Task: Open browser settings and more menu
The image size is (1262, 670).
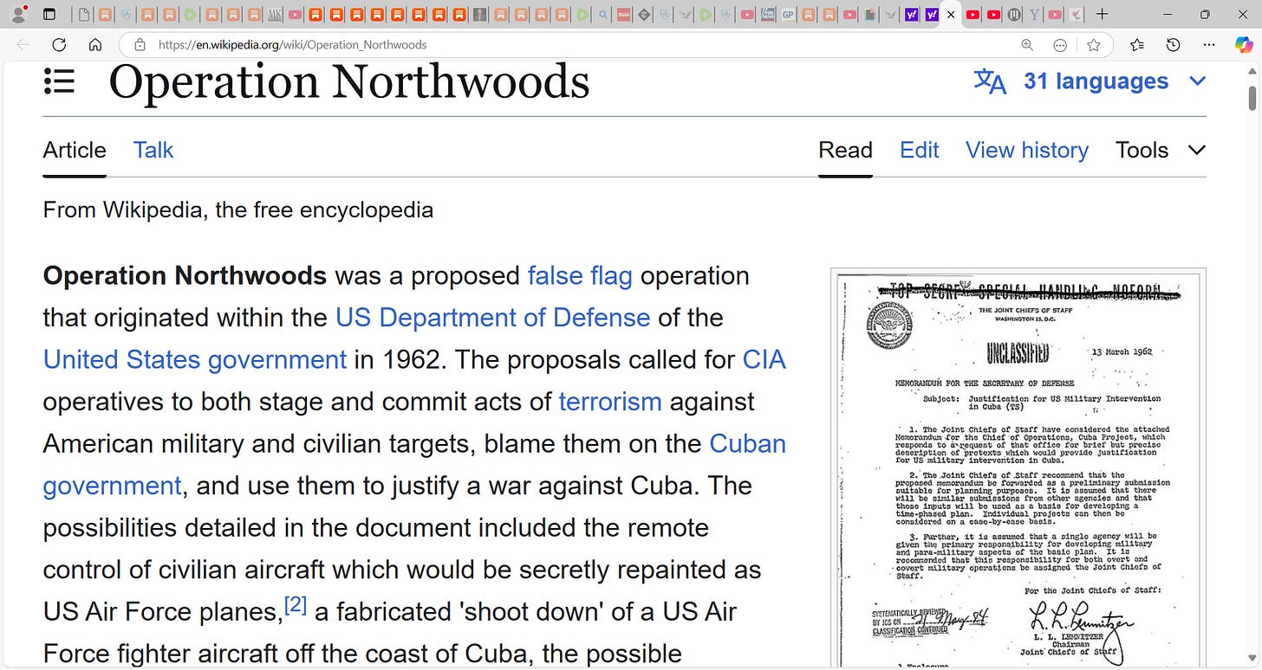Action: pyautogui.click(x=1209, y=45)
